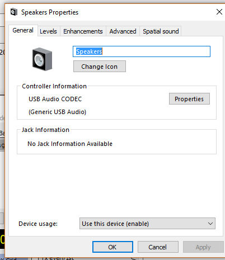Screen dimensions: 225x260
Task: Confirm with the OK button
Action: [112, 247]
